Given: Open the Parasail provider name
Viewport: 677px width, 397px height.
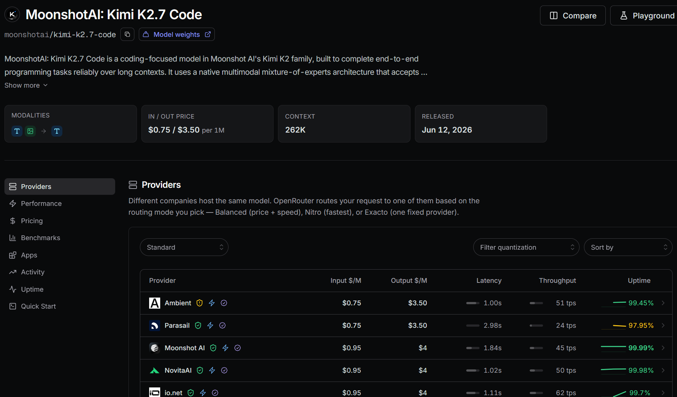Looking at the screenshot, I should click(177, 326).
